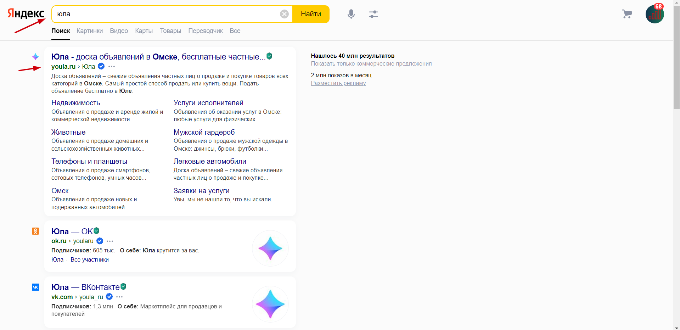680x330 pixels.
Task: Open the three-dot menu of vk.com result
Action: 119,297
